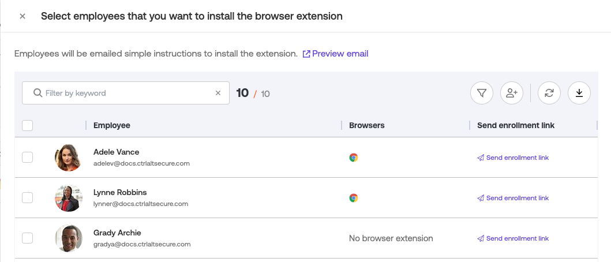
Task: Select Grady Archie's checkbox
Action: pos(27,238)
